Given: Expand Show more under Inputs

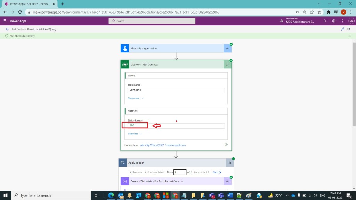Looking at the screenshot, I should tap(136, 98).
